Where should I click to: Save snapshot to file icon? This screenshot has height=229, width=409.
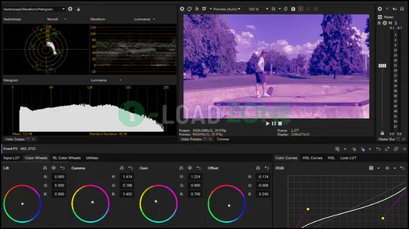[293, 9]
